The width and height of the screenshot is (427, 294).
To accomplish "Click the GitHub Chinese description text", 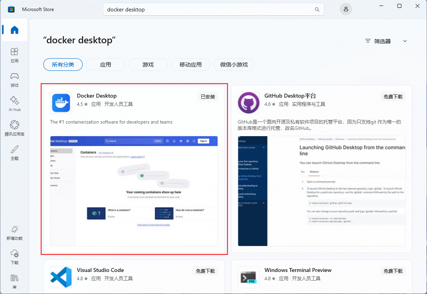I will (x=319, y=125).
